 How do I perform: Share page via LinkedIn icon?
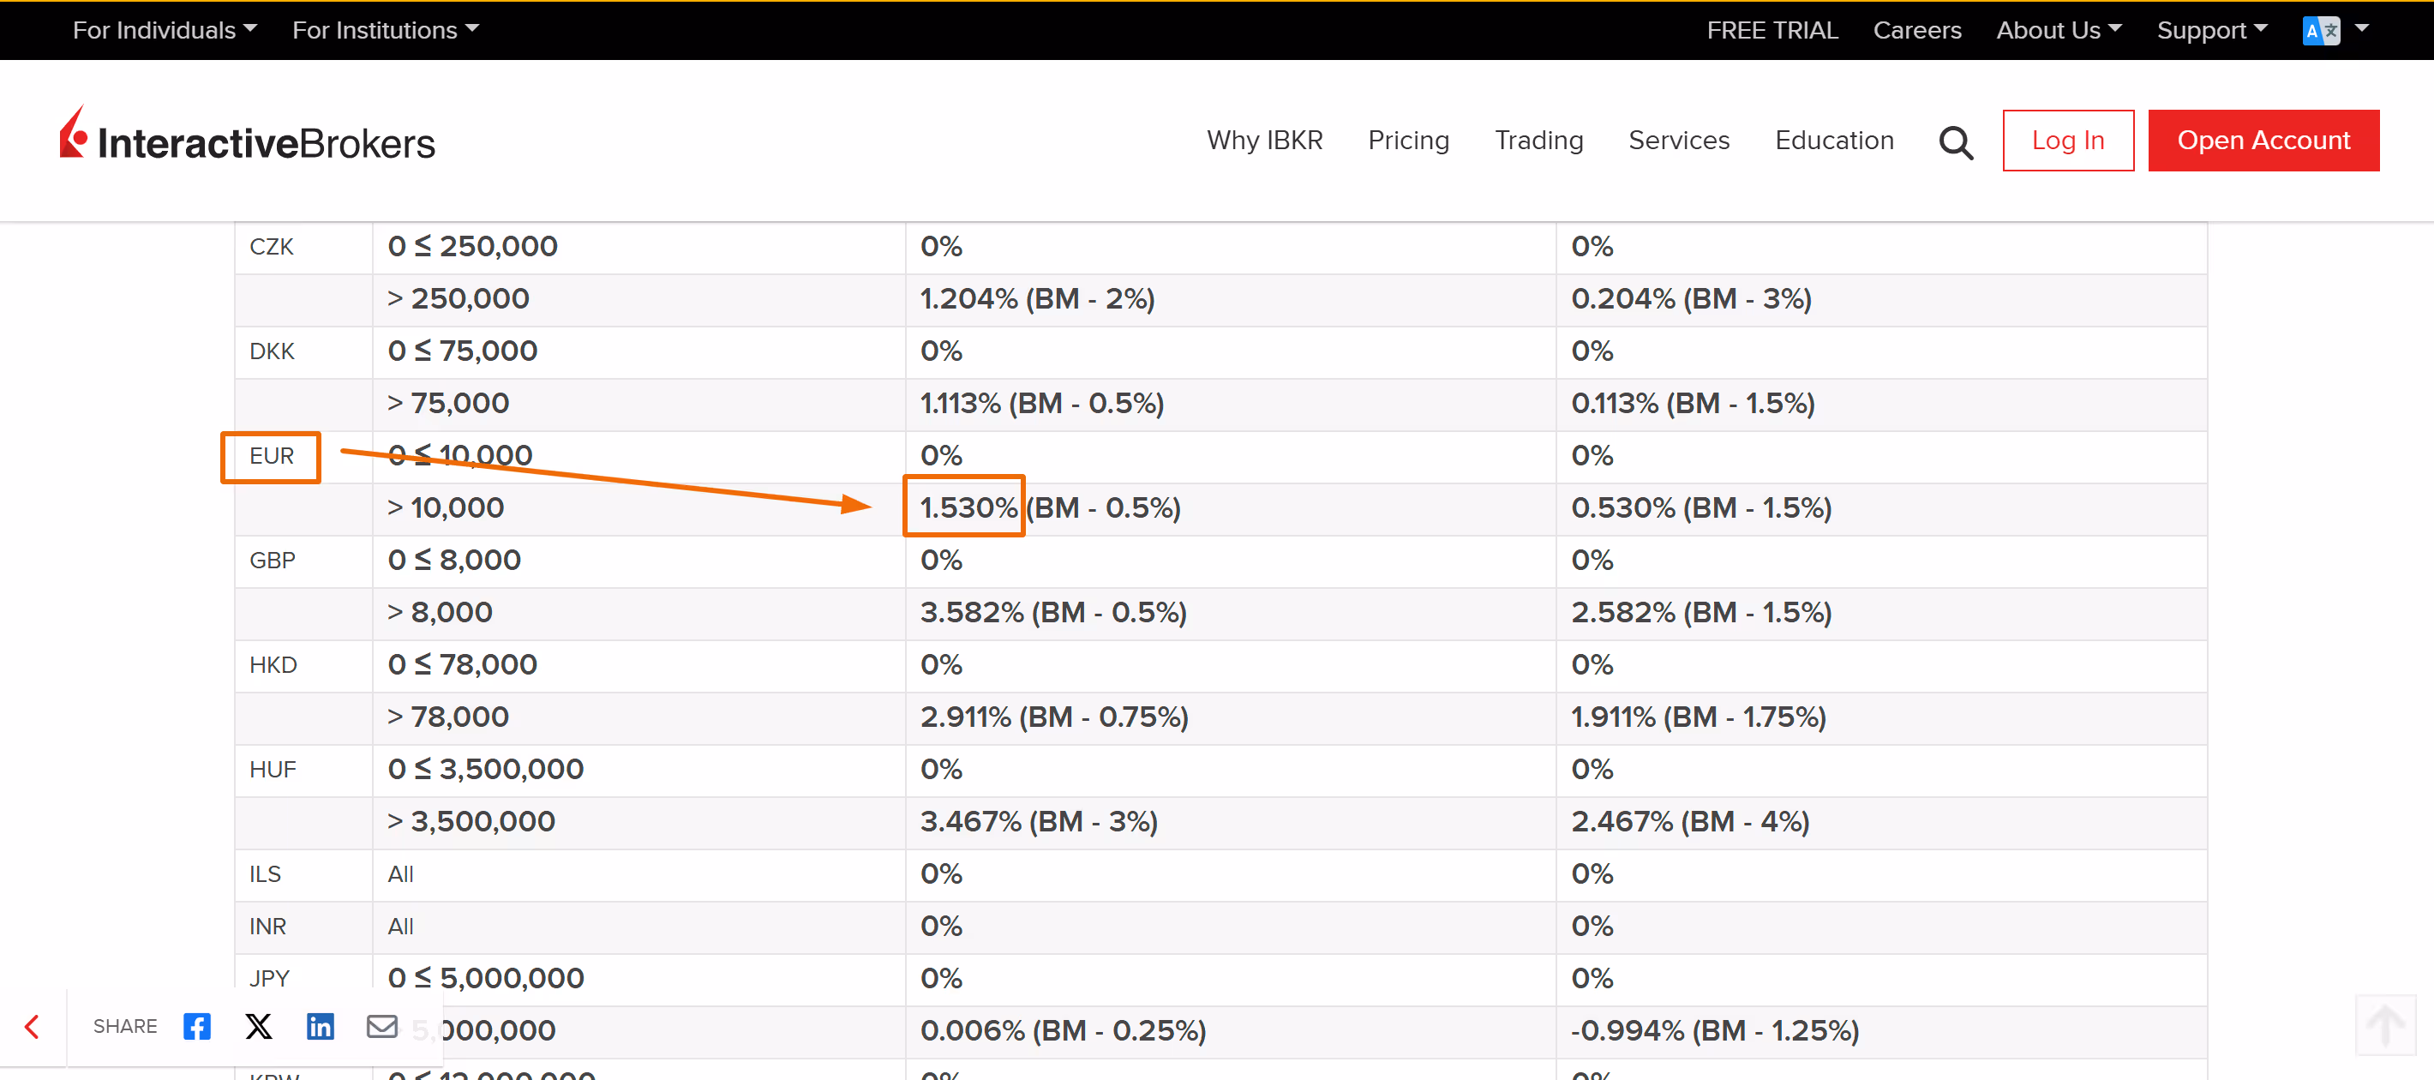click(x=321, y=1026)
